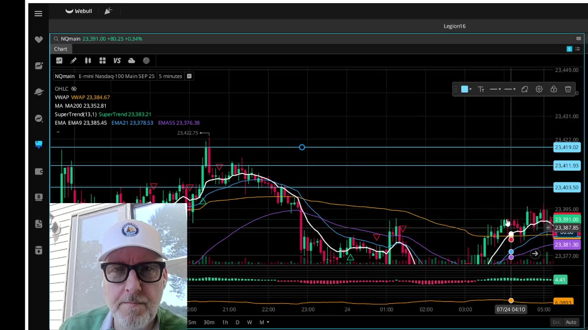Select the highlighted blue sidebar icon
588x330 pixels.
pos(39,144)
